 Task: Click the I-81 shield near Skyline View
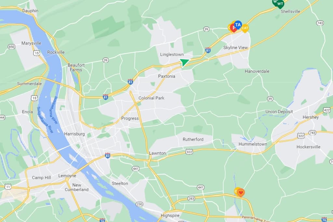208,50
